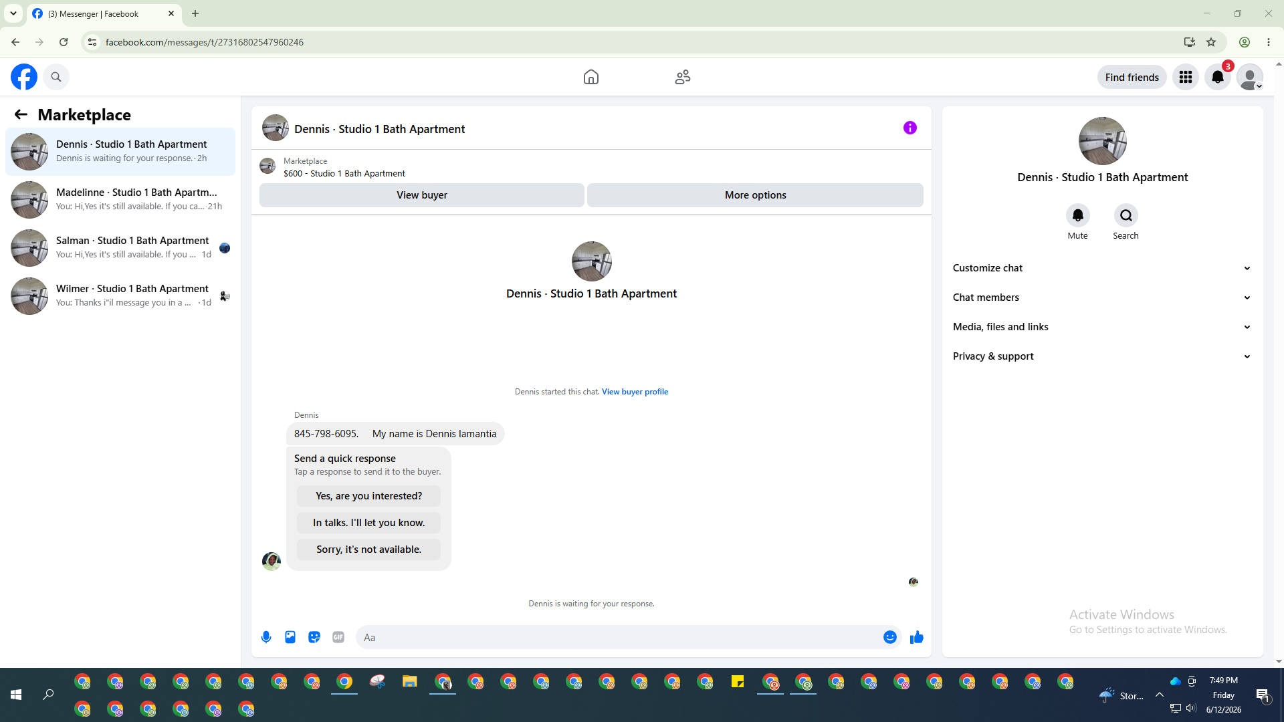Open the Windows notification center
The height and width of the screenshot is (722, 1284).
pos(1263,695)
